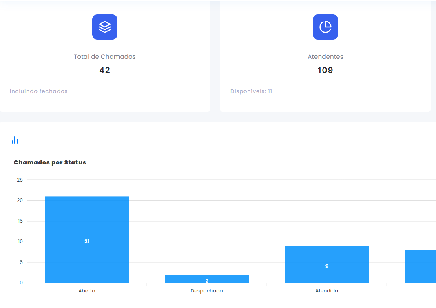Click the Incluindo fechados caption

pos(39,91)
